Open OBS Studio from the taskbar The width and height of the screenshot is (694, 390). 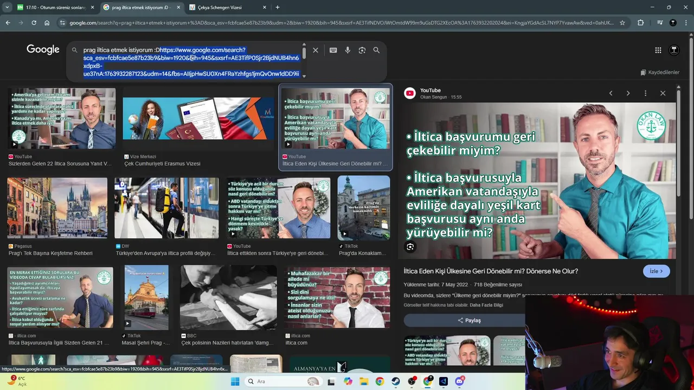(x=412, y=381)
